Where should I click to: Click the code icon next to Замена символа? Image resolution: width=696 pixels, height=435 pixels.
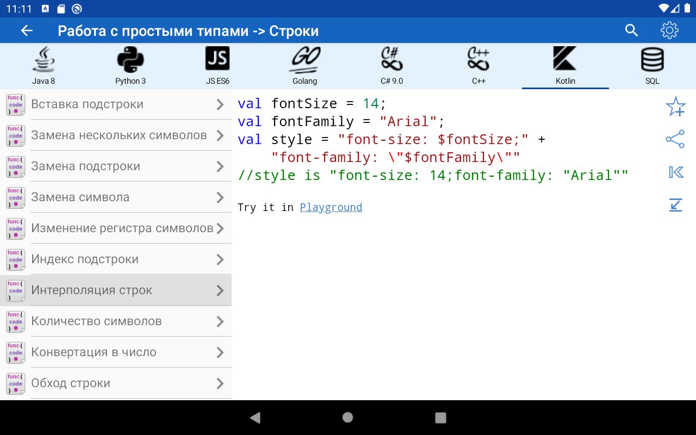click(15, 197)
